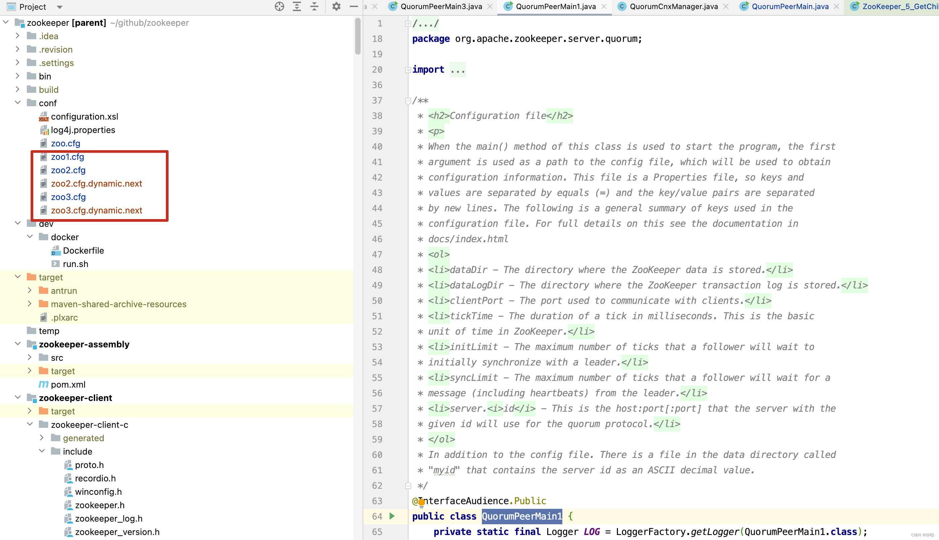
Task: Open proto.h header file
Action: click(89, 465)
